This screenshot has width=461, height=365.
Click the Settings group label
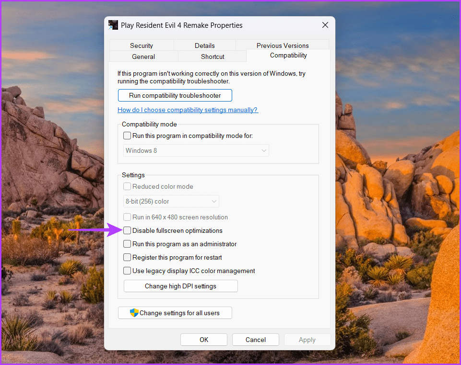[x=133, y=175]
